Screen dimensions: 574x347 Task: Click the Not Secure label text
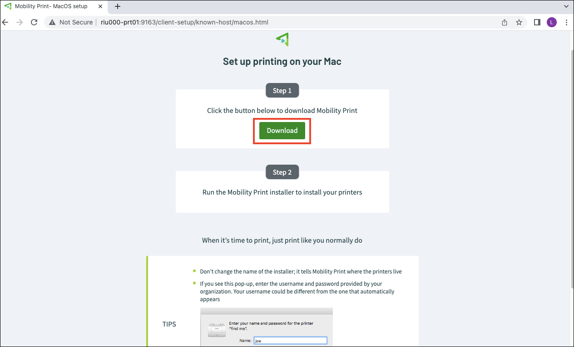point(75,22)
